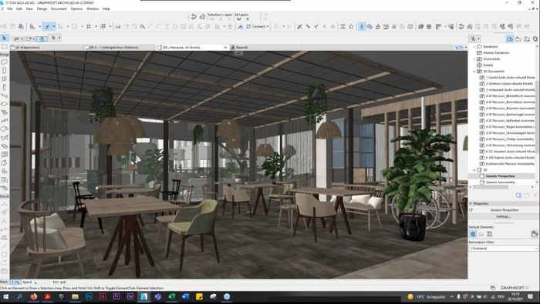Collapse the Properties panel section

(471, 204)
